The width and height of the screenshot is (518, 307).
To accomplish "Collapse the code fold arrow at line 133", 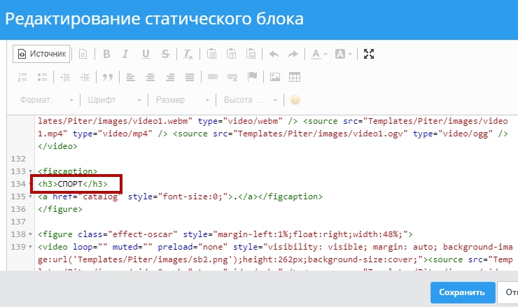I will 30,171.
